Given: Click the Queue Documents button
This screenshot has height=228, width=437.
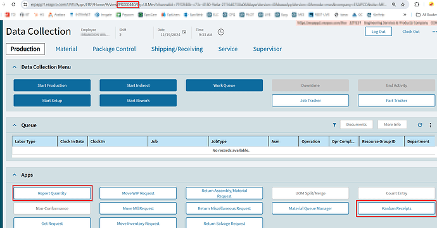Looking at the screenshot, I should pos(357,125).
